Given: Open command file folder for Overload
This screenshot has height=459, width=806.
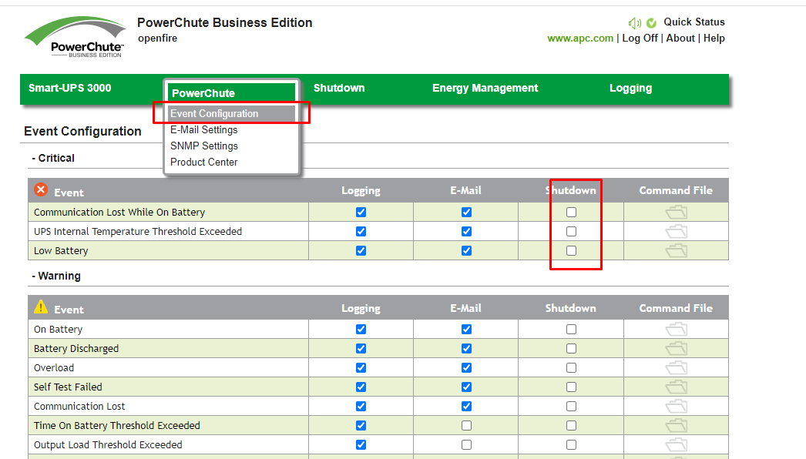Looking at the screenshot, I should tap(676, 368).
